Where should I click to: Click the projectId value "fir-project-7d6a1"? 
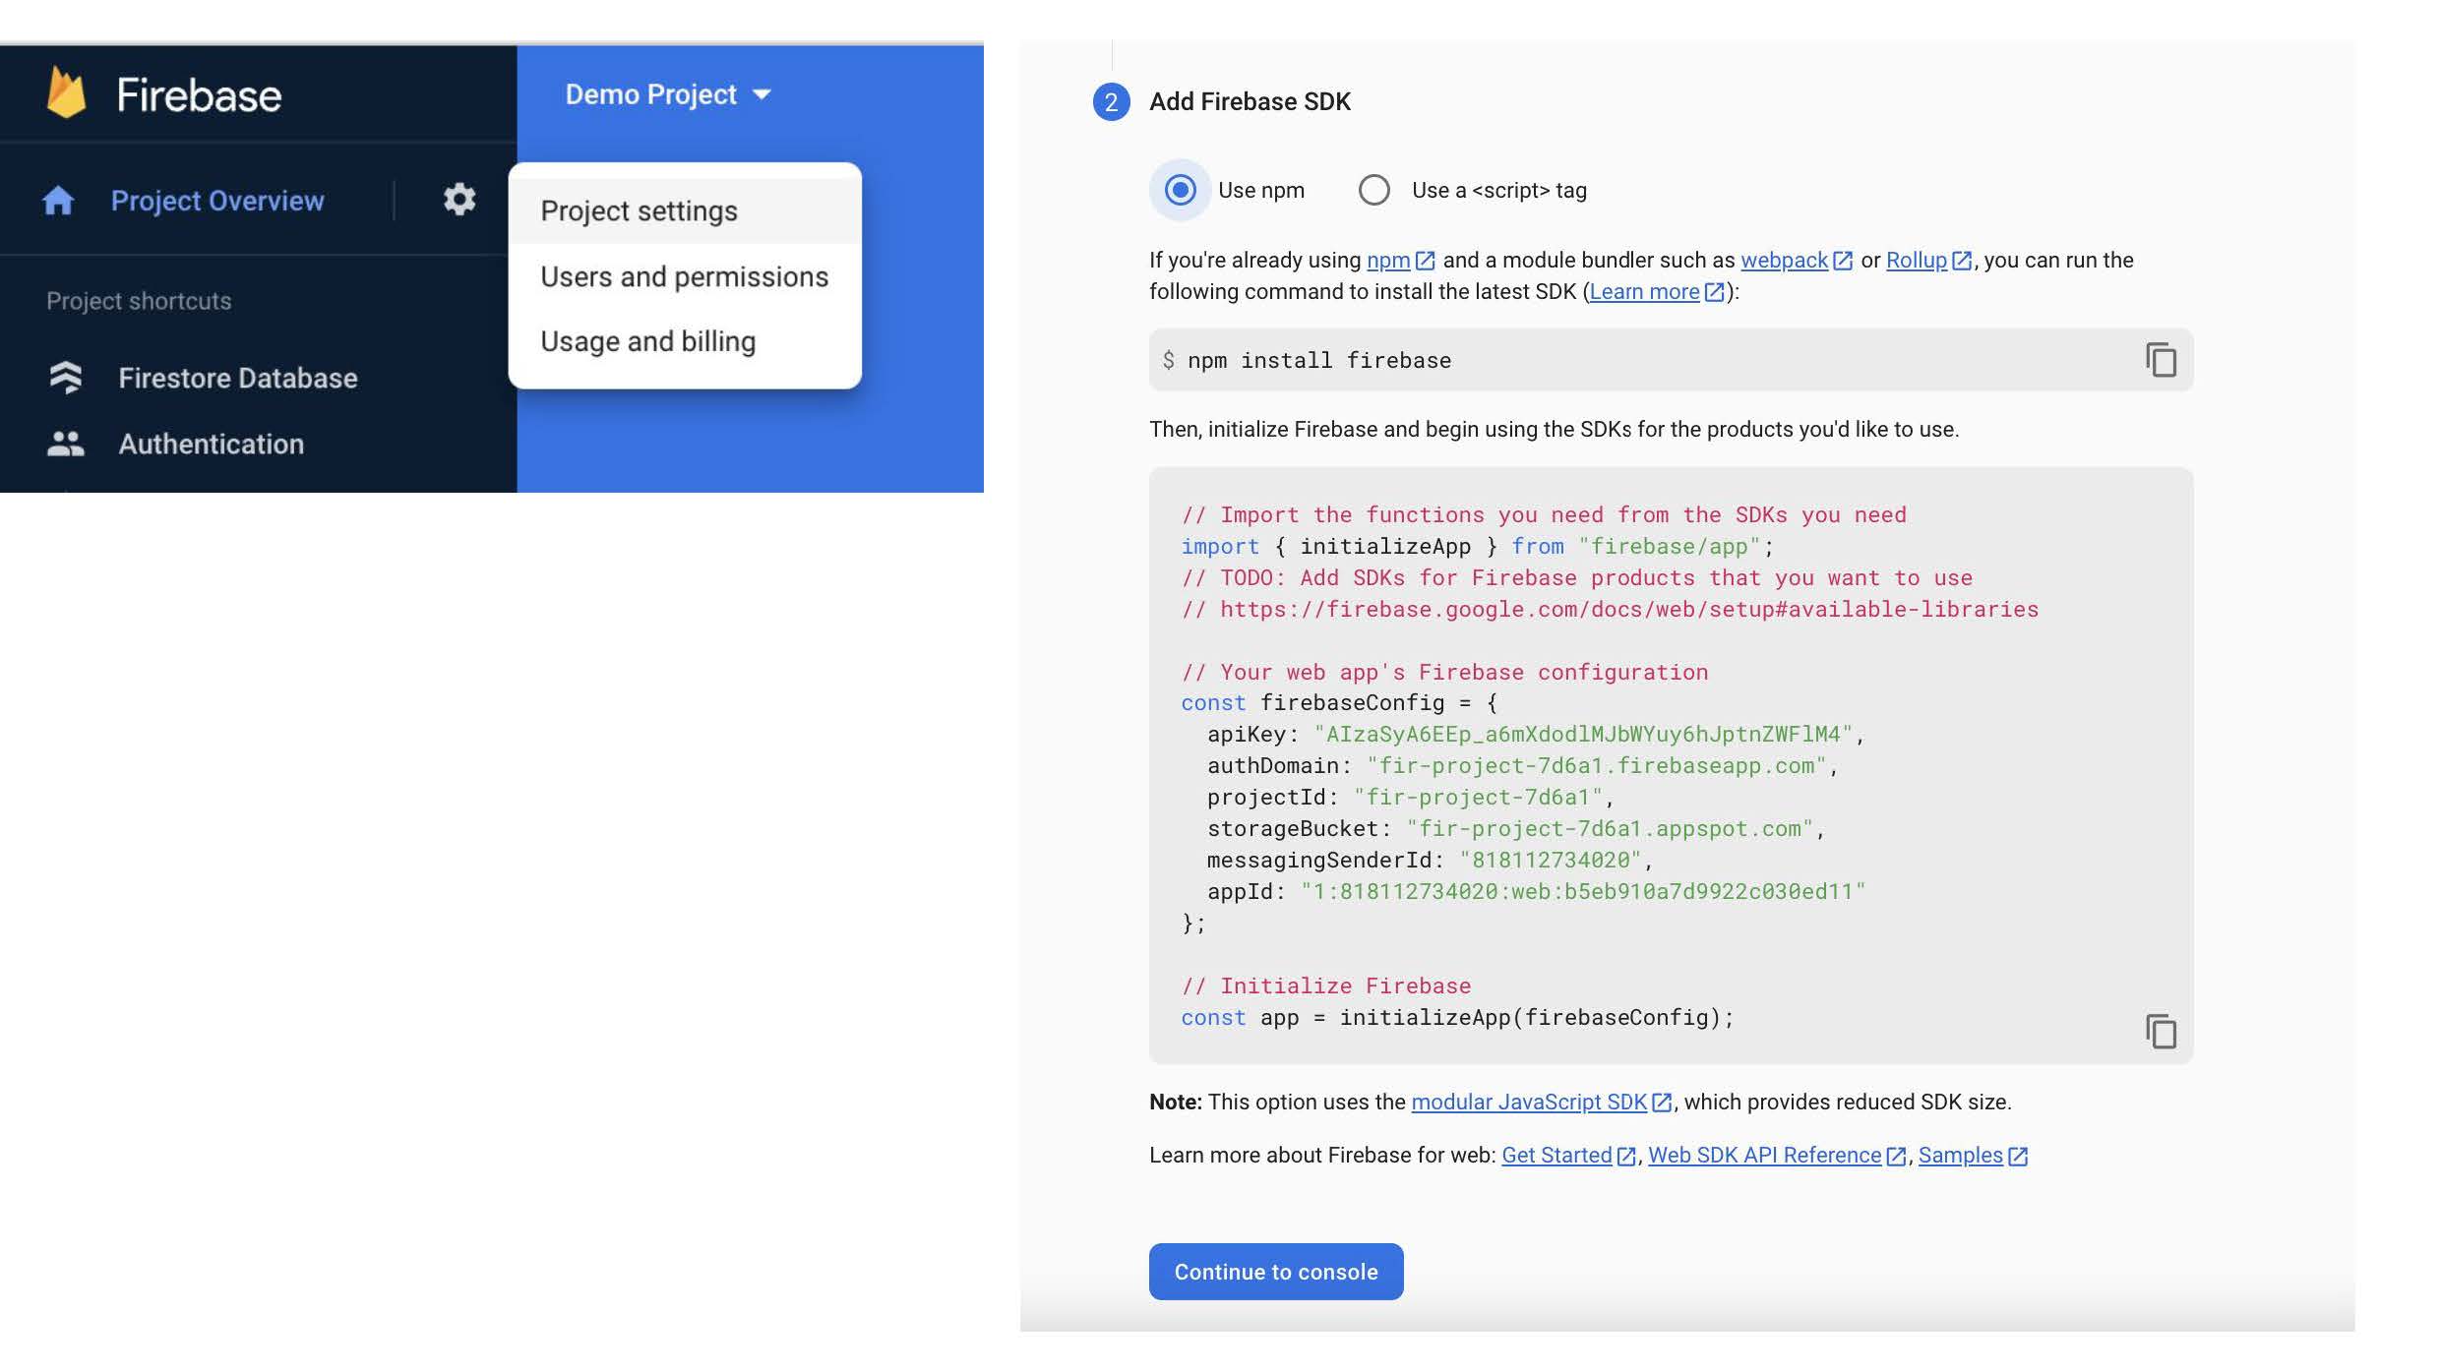[x=1478, y=797]
